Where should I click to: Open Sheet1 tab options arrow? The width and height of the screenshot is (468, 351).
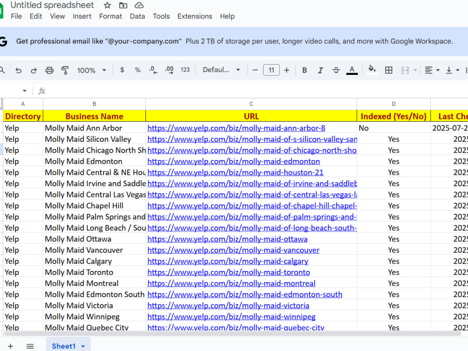point(83,346)
